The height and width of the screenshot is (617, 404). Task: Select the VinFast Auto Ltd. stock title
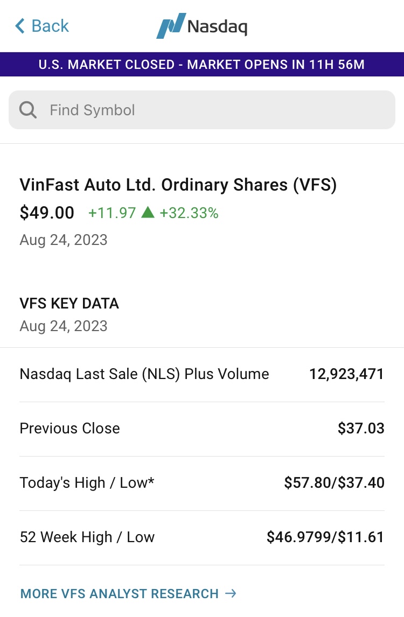(x=178, y=185)
